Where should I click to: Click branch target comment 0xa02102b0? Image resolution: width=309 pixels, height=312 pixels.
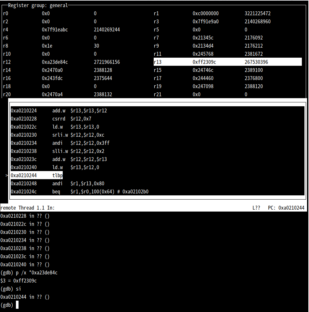tap(135, 191)
